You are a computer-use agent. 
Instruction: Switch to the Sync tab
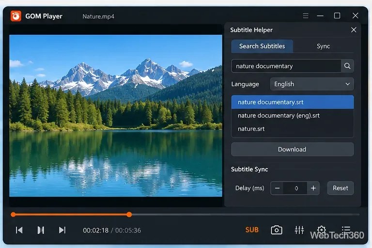coord(323,46)
